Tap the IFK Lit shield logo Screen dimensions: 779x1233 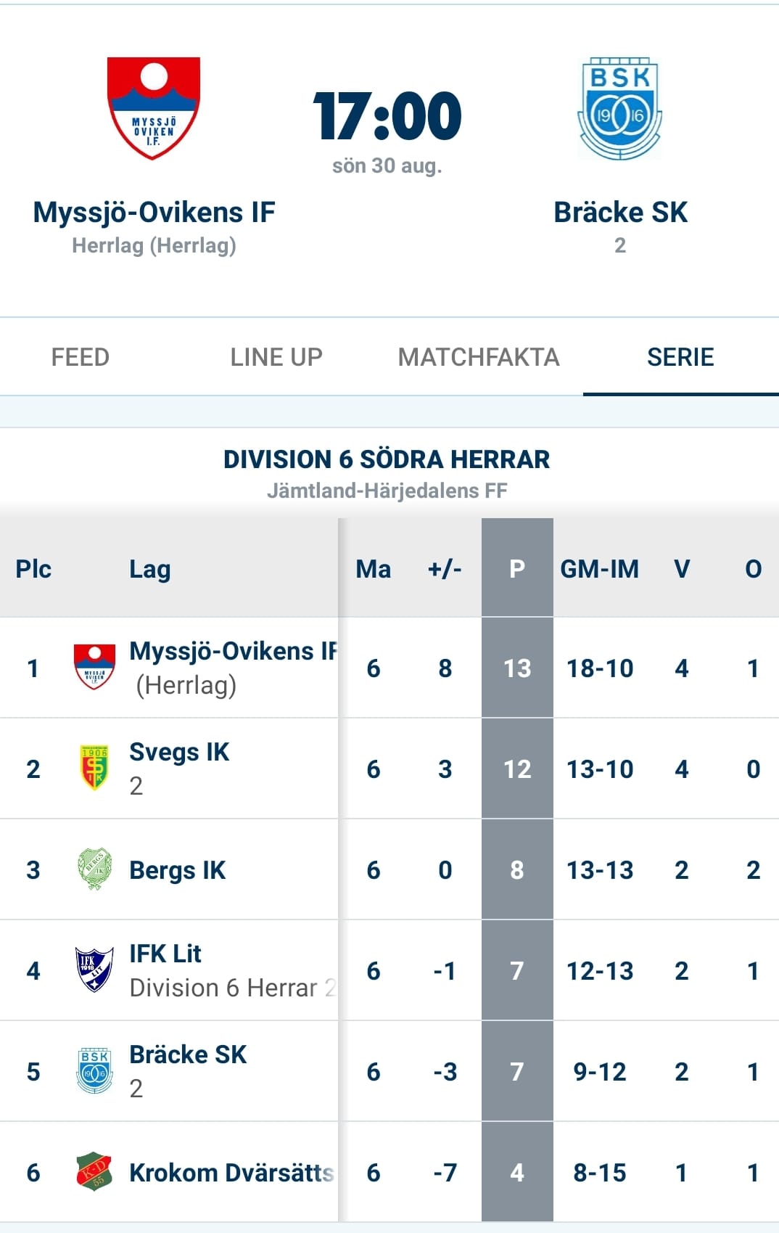pos(94,970)
